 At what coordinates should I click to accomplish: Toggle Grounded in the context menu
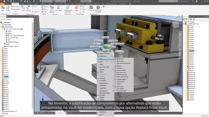102,95
